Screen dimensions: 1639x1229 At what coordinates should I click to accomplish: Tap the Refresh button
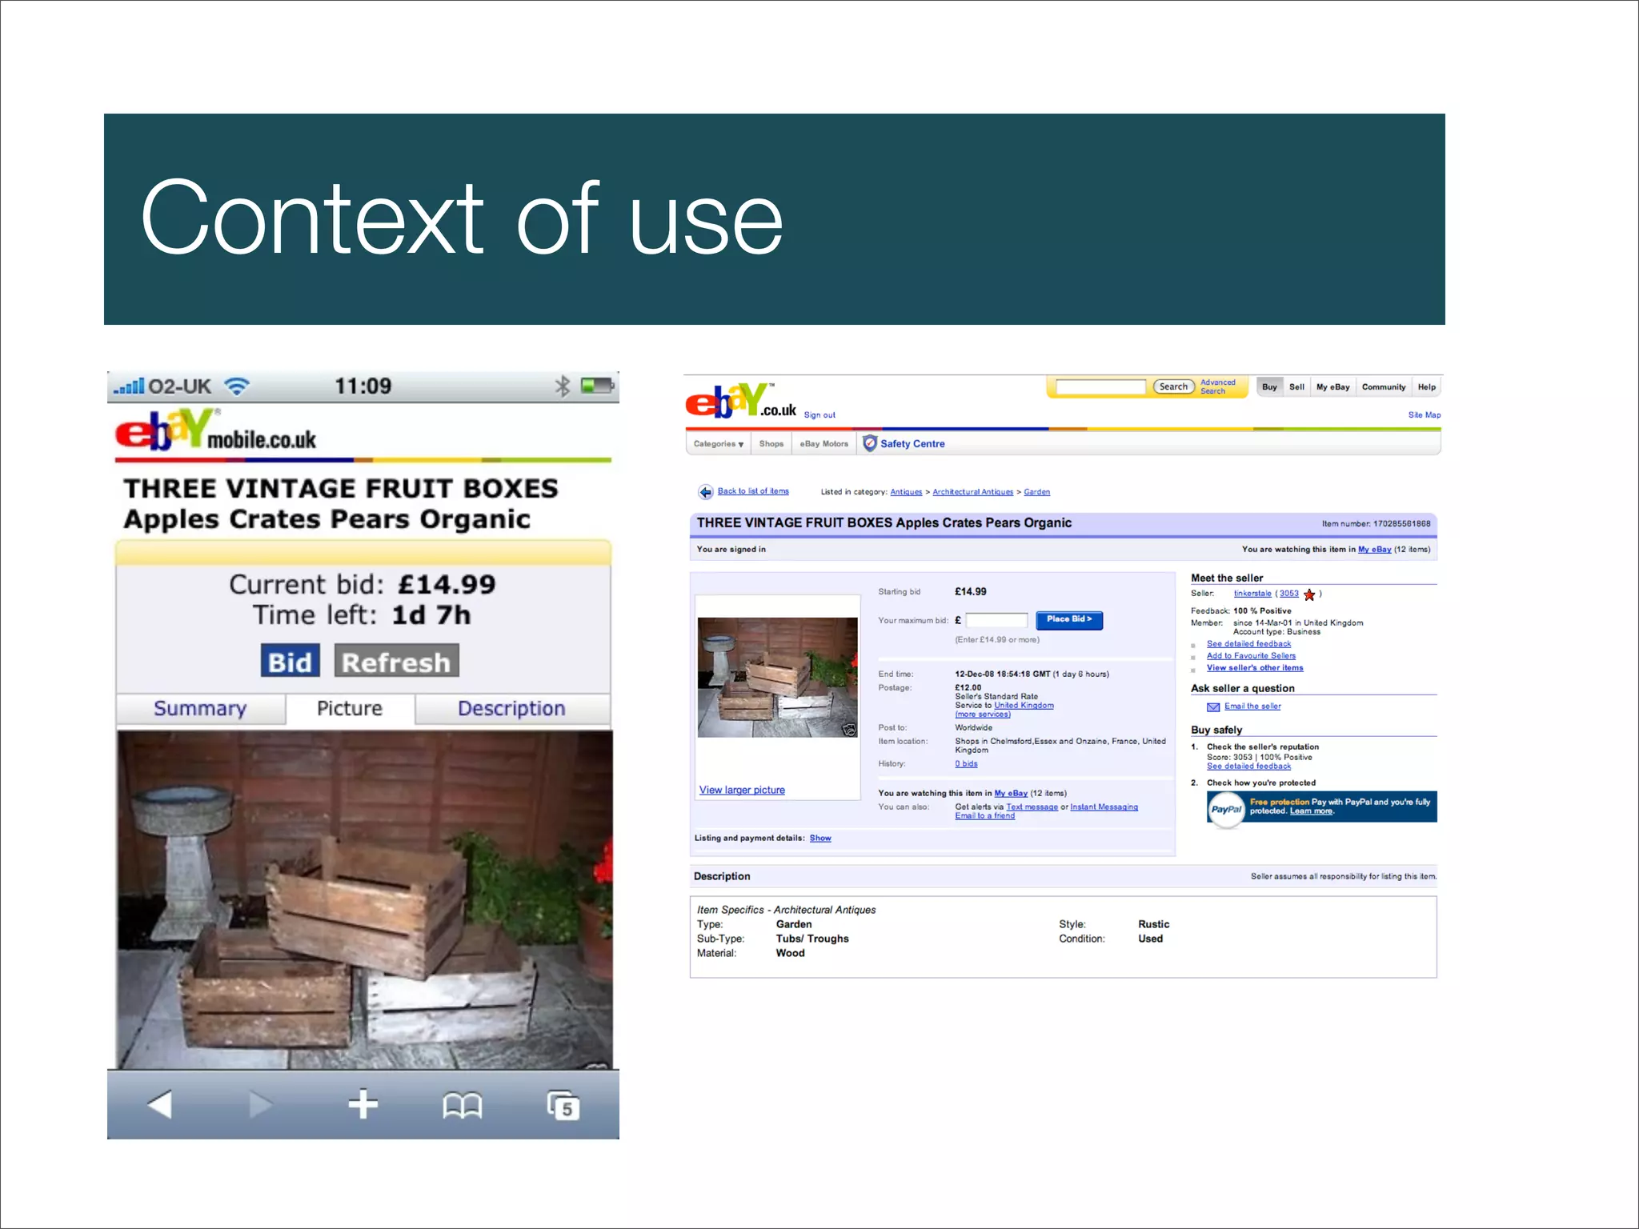[396, 662]
